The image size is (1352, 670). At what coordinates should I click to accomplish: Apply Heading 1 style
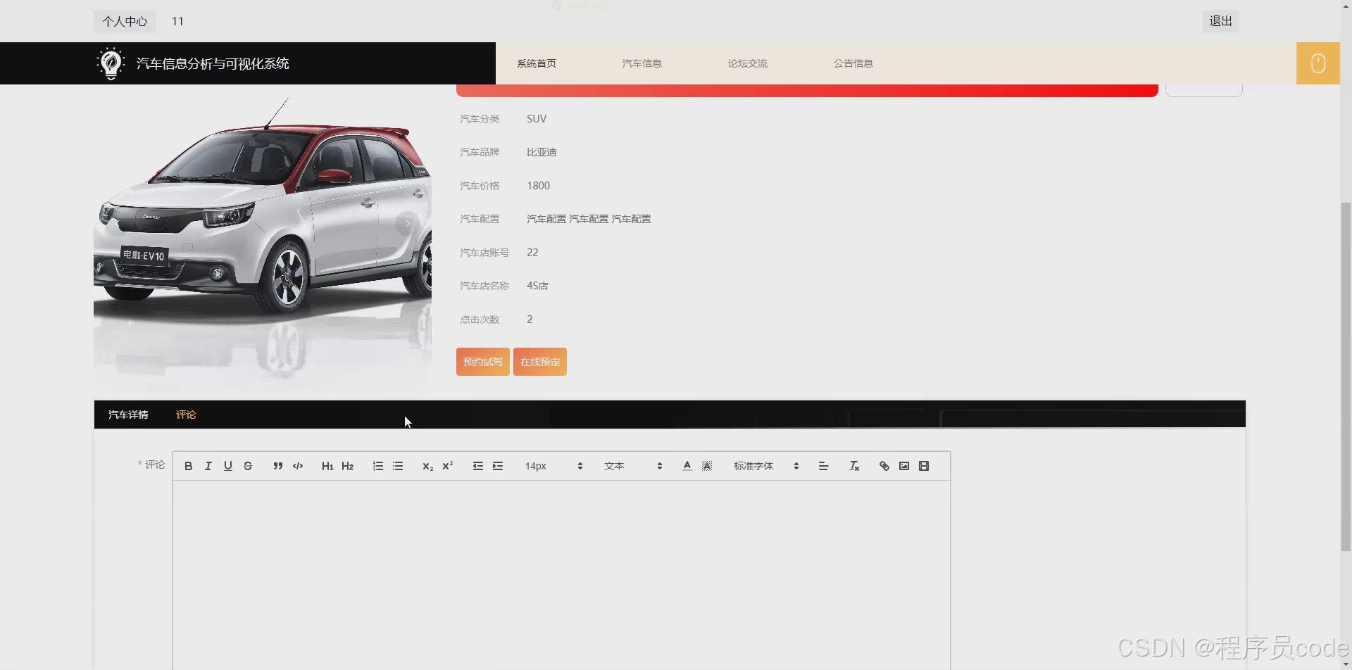tap(327, 466)
